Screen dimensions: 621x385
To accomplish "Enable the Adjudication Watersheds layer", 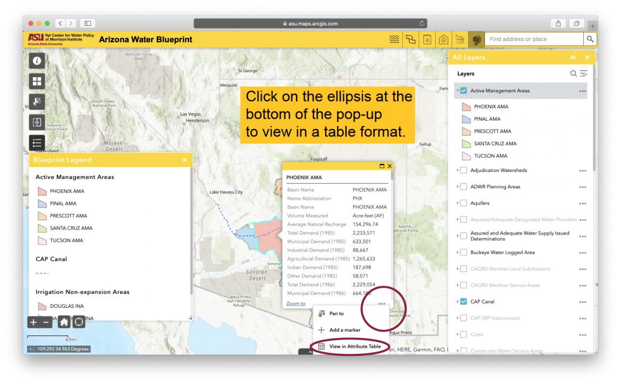I will [464, 170].
